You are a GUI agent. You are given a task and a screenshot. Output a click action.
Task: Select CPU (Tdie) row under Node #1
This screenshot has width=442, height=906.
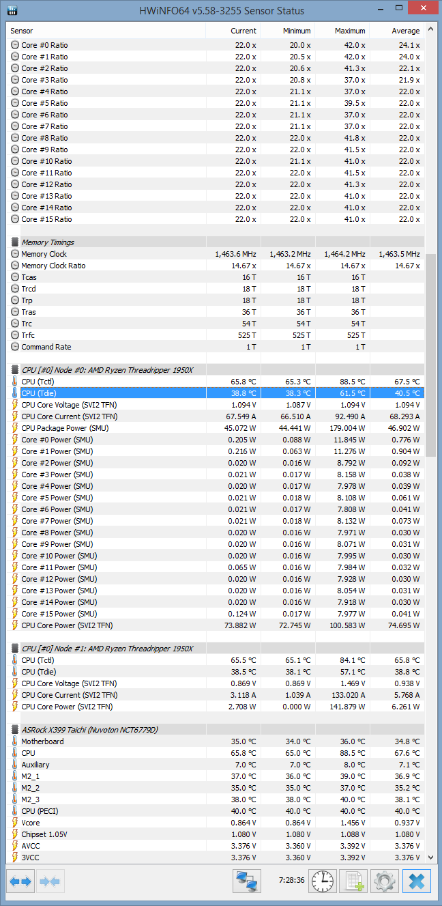click(x=216, y=672)
